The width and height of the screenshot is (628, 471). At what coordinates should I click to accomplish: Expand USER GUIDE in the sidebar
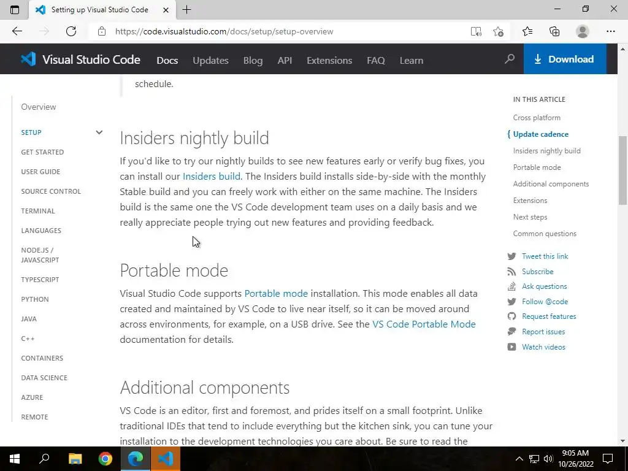pyautogui.click(x=40, y=172)
